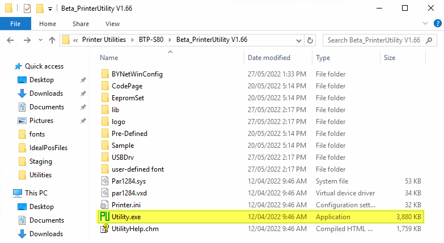Select the Par1284.sys file icon
444x243 pixels.
[x=105, y=181]
